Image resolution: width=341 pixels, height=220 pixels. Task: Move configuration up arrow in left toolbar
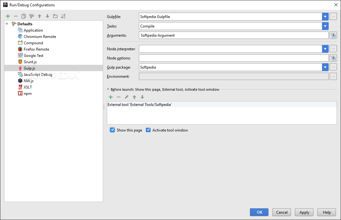[40, 16]
